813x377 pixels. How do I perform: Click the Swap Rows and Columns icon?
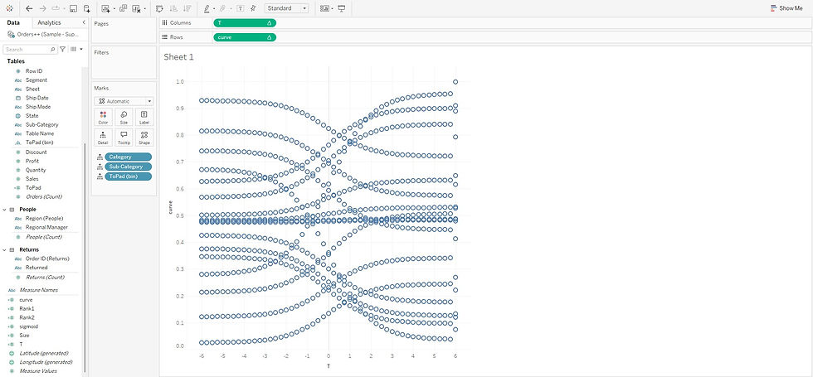pos(159,8)
